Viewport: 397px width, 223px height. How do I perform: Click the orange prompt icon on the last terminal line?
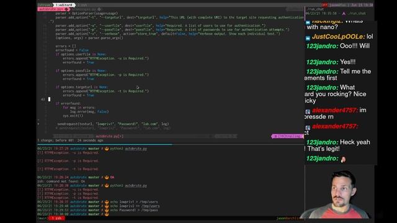pyautogui.click(x=107, y=214)
